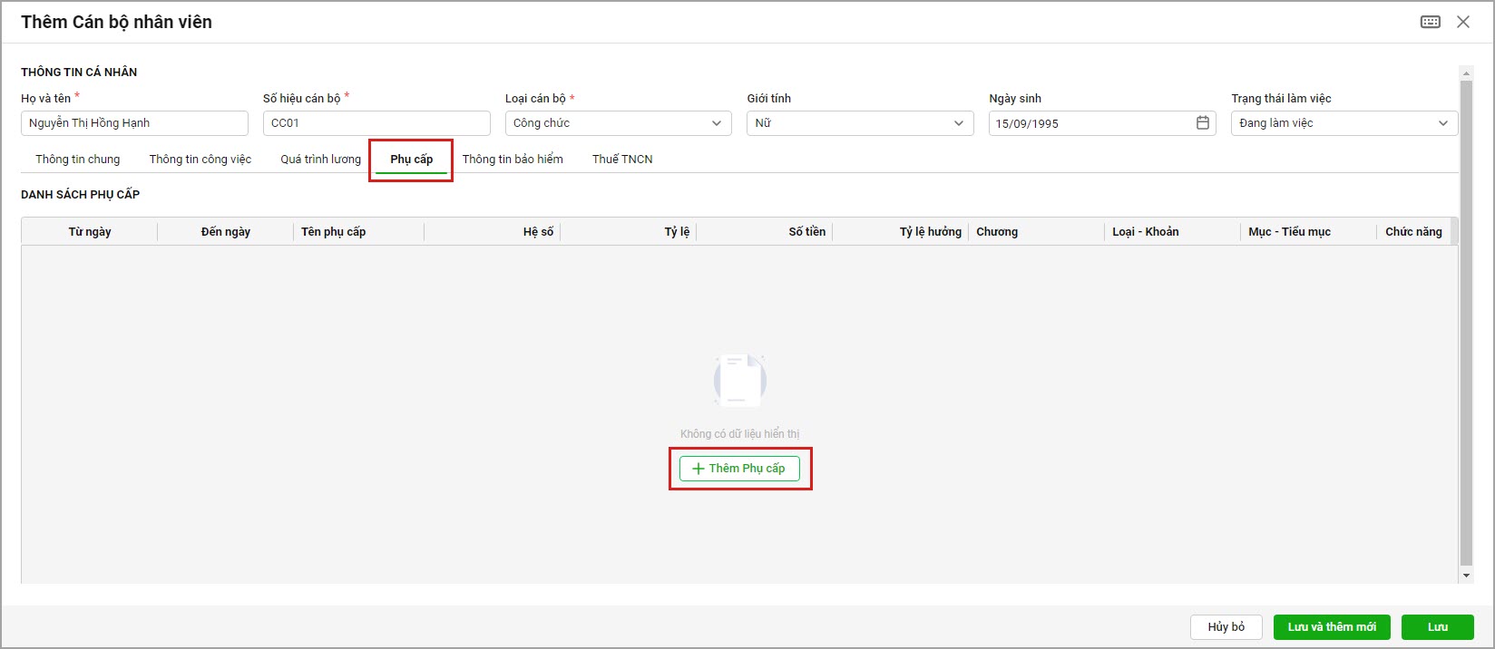Viewport: 1495px width, 649px height.
Task: Switch to the Thuế TNCN tab
Action: 622,159
